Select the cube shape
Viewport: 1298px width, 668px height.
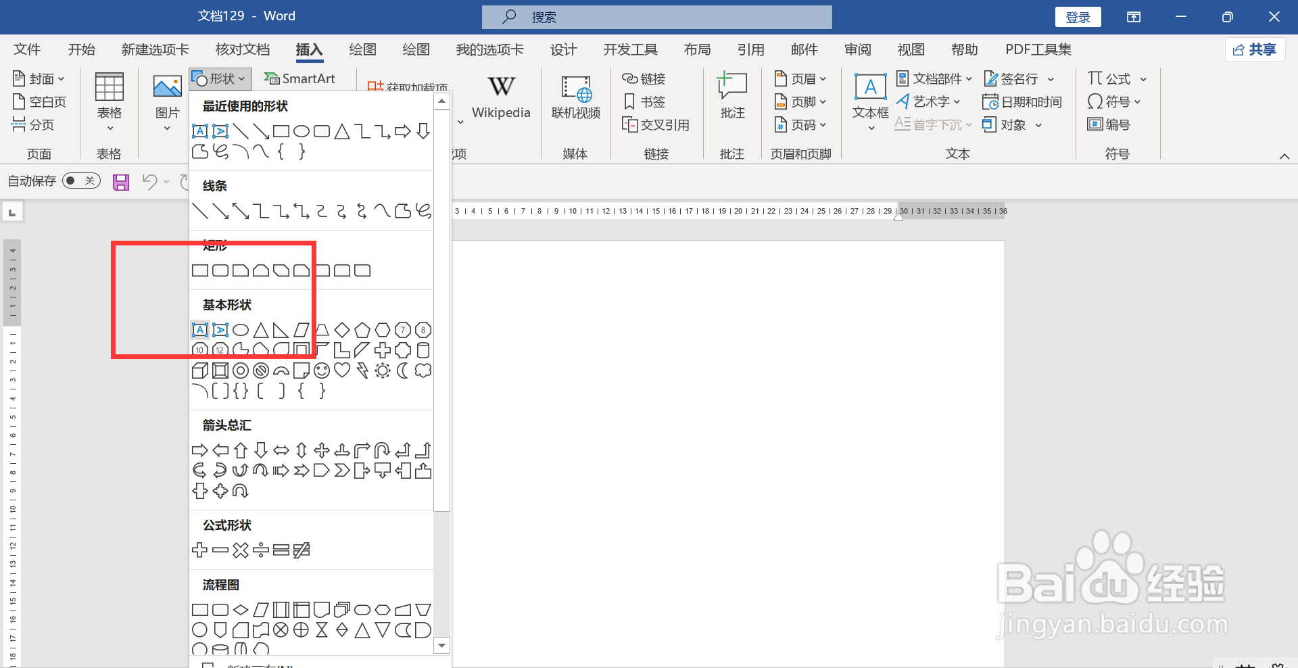(200, 371)
